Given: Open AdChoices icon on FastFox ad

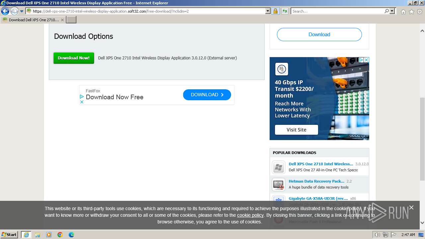Looking at the screenshot, I should pos(82,97).
